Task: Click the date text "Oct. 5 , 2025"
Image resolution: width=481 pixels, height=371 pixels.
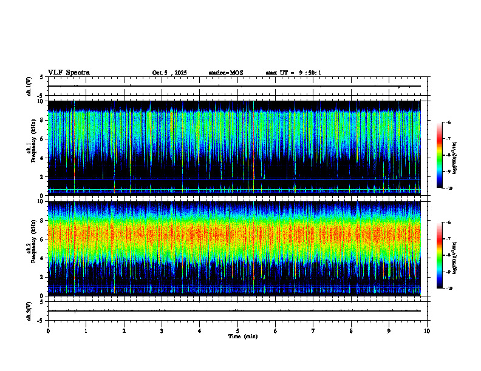Action: pos(169,73)
